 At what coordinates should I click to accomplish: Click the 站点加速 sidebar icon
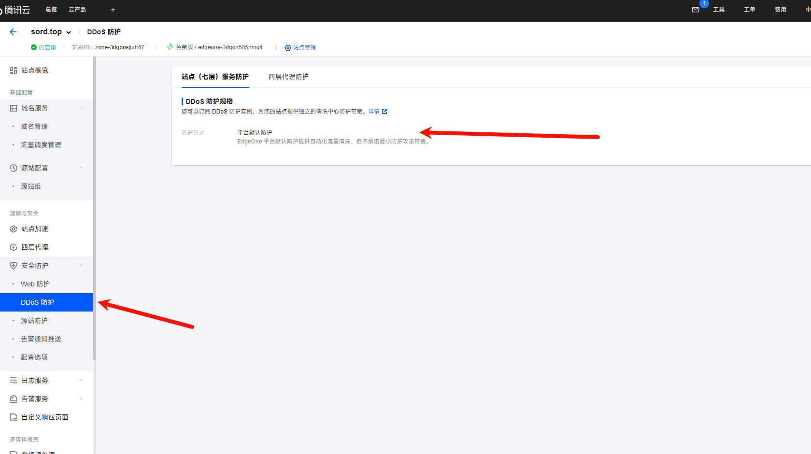tap(14, 229)
